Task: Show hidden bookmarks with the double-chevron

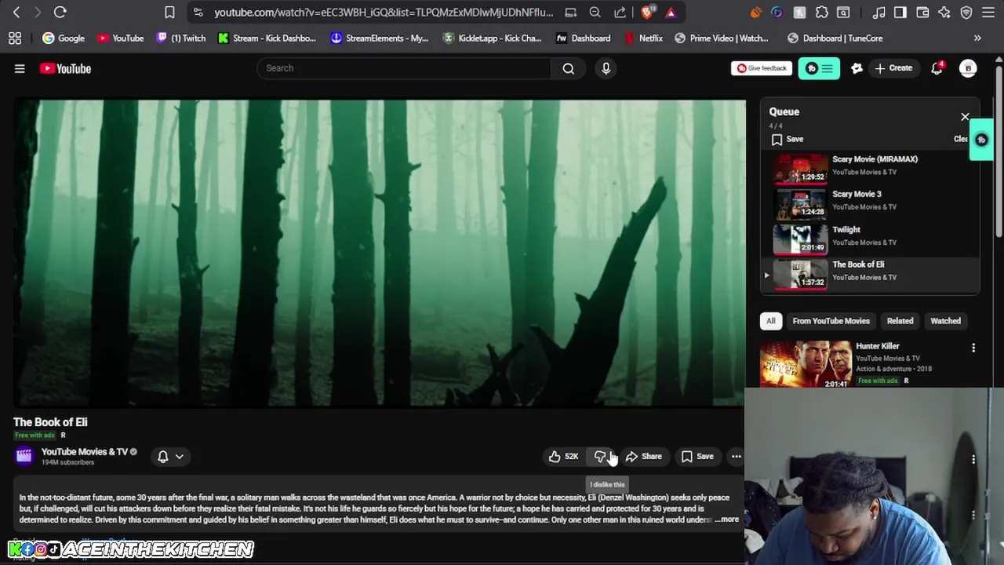Action: (x=977, y=38)
